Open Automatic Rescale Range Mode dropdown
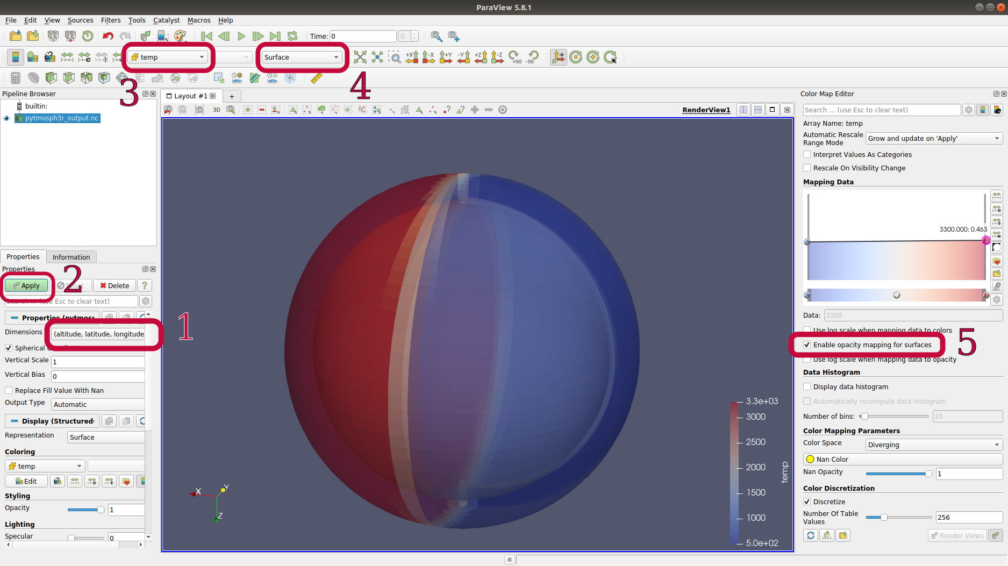Screen dimensions: 1008x566 pos(934,138)
